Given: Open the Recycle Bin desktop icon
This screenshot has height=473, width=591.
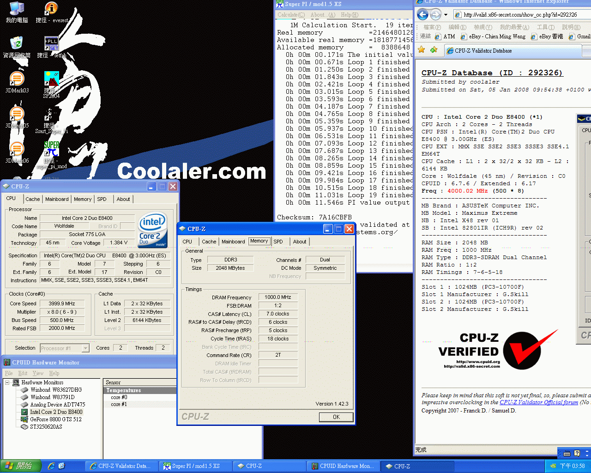Looking at the screenshot, I should (x=17, y=47).
